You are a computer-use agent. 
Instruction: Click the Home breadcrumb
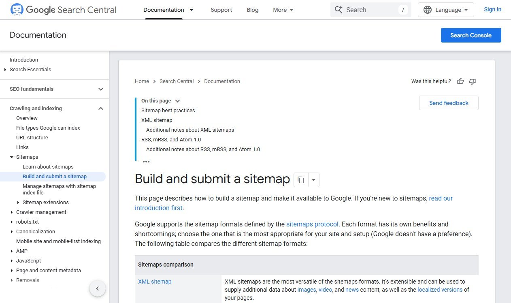(x=142, y=81)
